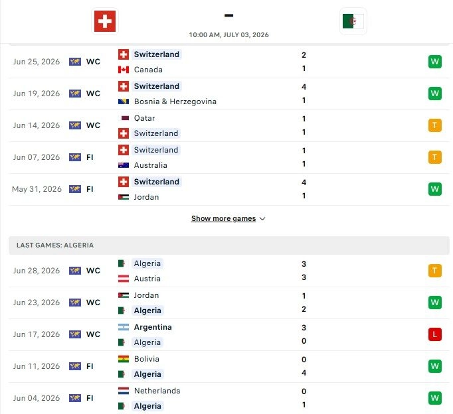Click the Bosnia & Herzegovina flag icon
Viewport: 453px width, 414px height.
124,102
